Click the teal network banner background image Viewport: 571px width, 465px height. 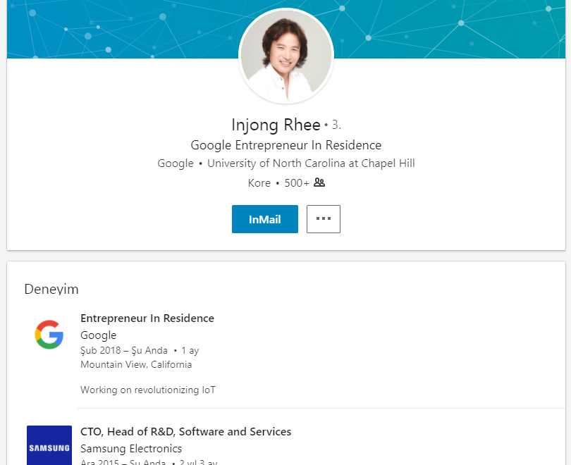point(106,28)
